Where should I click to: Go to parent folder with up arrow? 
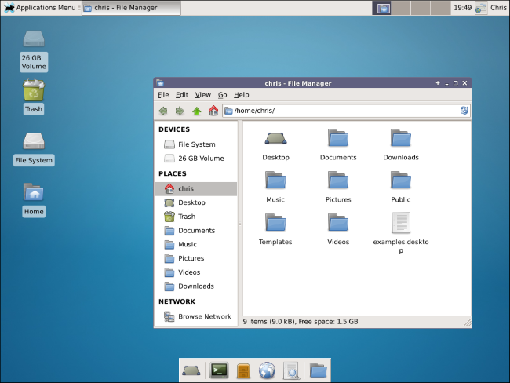pos(196,111)
